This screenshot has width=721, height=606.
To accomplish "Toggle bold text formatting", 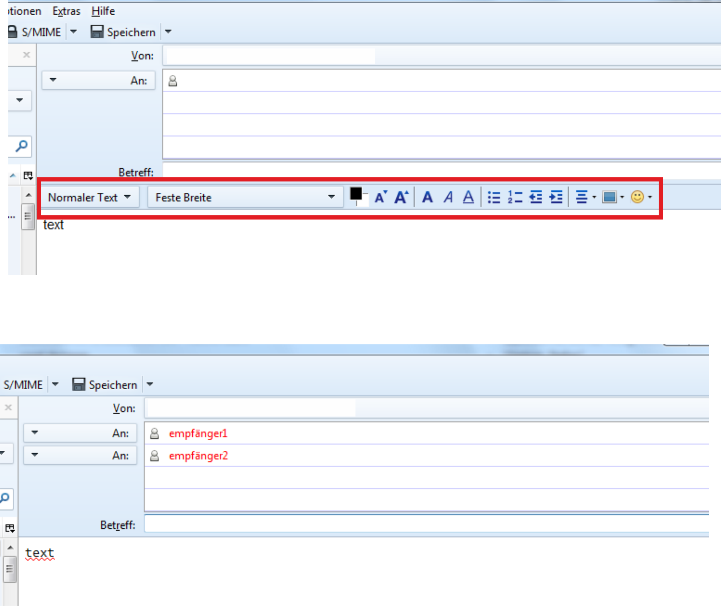I will coord(427,197).
